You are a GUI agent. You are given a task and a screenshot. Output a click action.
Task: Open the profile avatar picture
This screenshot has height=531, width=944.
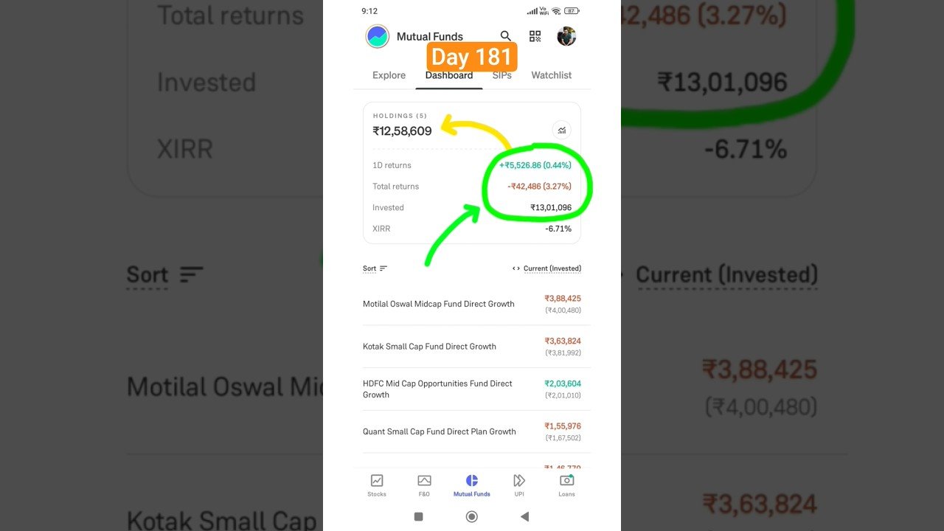pyautogui.click(x=566, y=36)
